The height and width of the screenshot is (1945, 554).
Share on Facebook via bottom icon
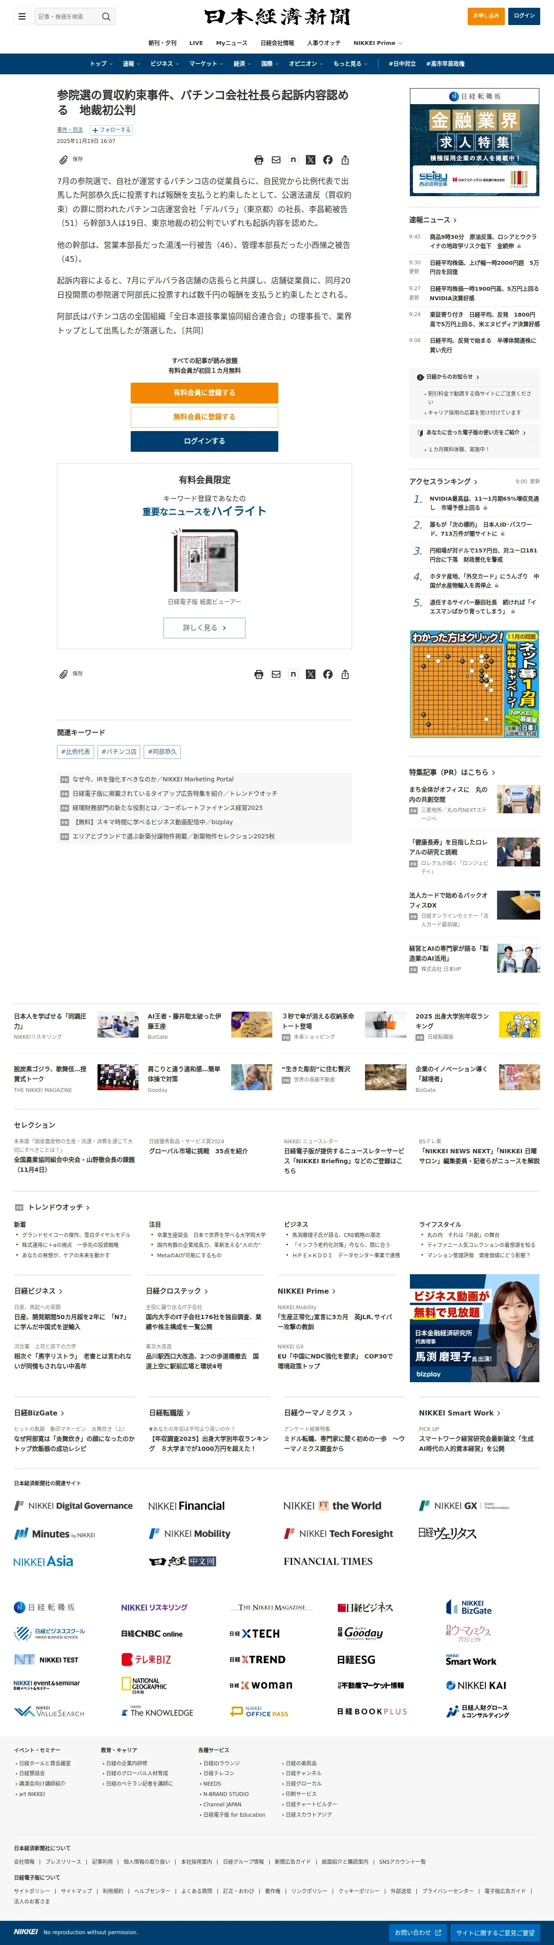click(328, 674)
